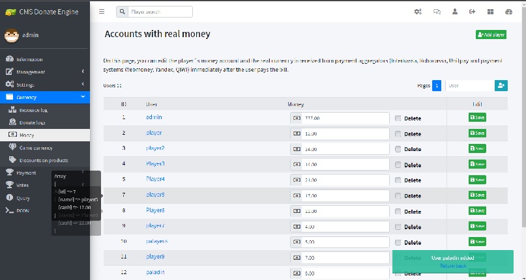Open the chat messages icon
Image resolution: width=526 pixels, height=280 pixels.
pyautogui.click(x=437, y=12)
